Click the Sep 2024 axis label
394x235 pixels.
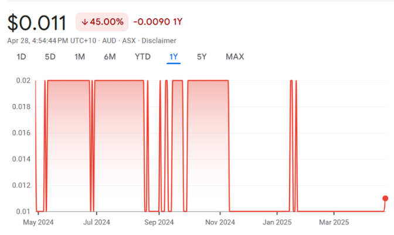point(159,222)
